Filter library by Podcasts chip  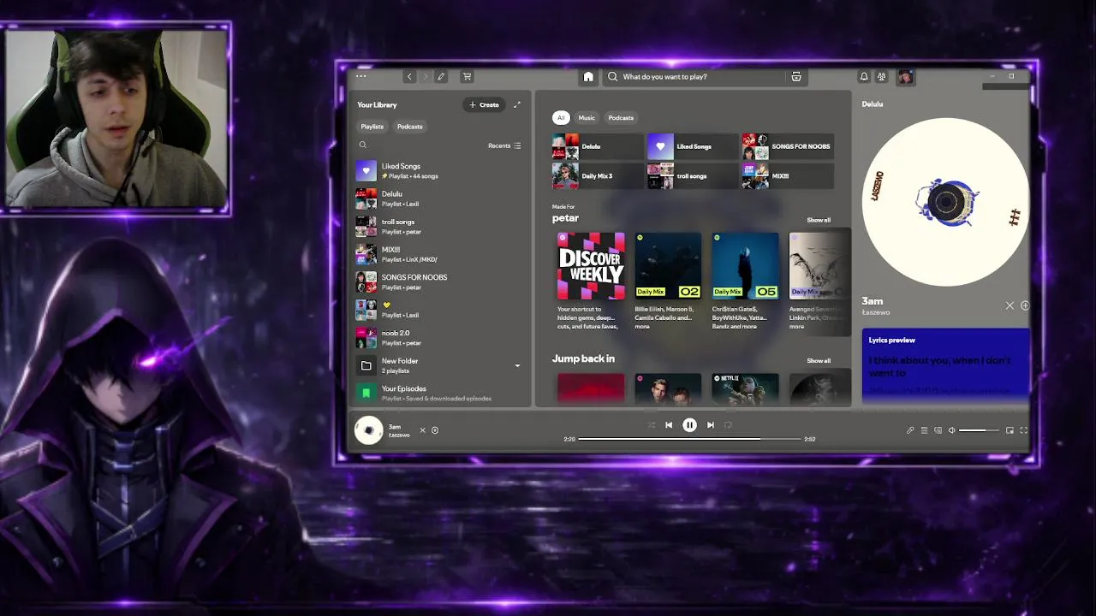410,127
